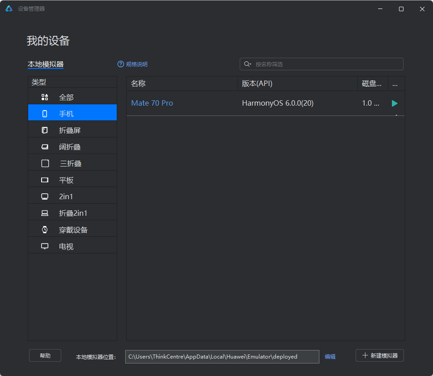Switch to the 本地模拟器 tab
Screen dimensions: 433x376
tap(46, 64)
